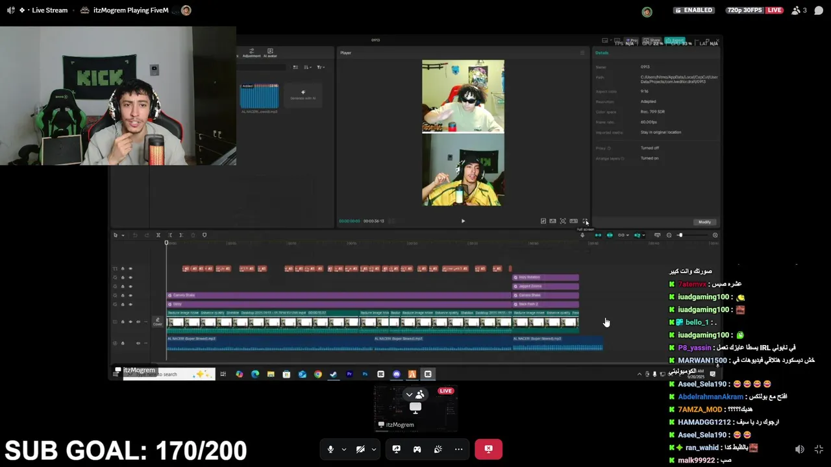Open the AI avatar tab in CapCut
This screenshot has width=831, height=467.
tap(270, 53)
